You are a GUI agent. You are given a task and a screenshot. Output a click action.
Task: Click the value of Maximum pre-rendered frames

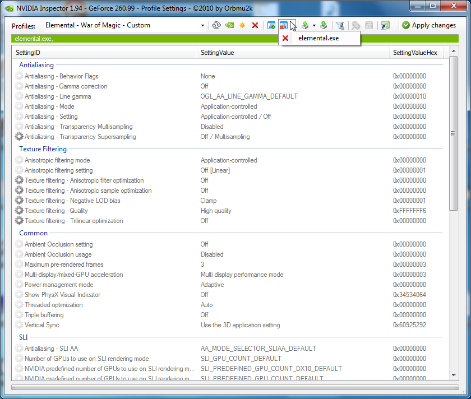click(x=202, y=265)
